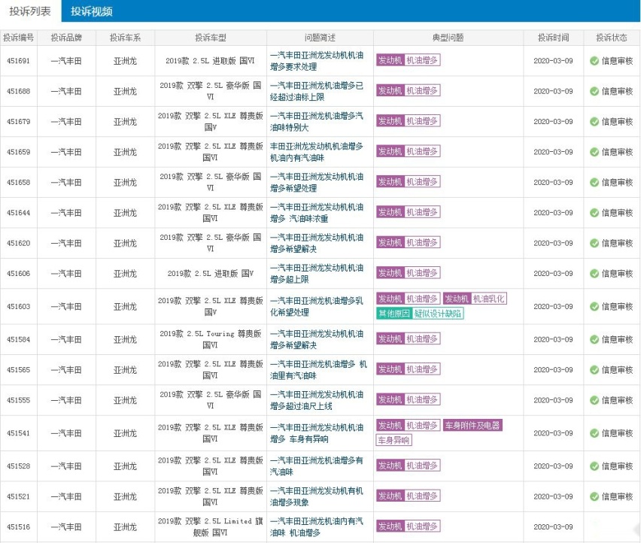Open complaint link 机油增多超过油尺上线
This screenshot has height=543, width=641.
click(x=317, y=400)
